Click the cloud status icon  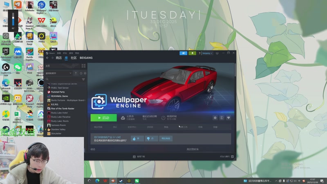tap(123, 118)
